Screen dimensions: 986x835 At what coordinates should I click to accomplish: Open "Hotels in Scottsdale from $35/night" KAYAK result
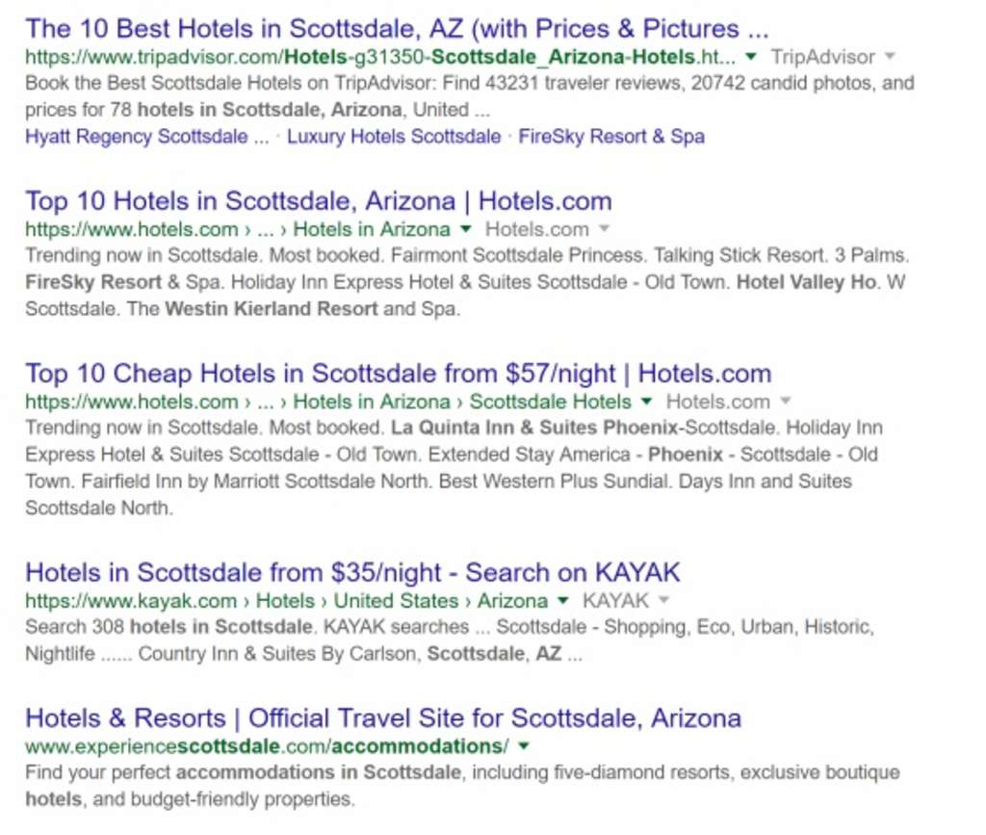(352, 573)
